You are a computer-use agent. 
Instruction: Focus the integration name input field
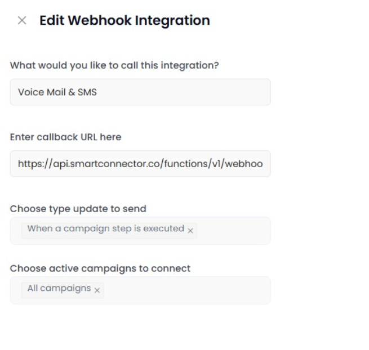(x=140, y=92)
